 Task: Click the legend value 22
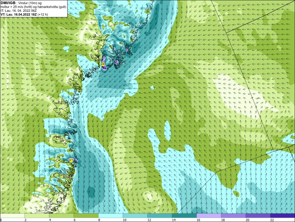click(x=272, y=220)
